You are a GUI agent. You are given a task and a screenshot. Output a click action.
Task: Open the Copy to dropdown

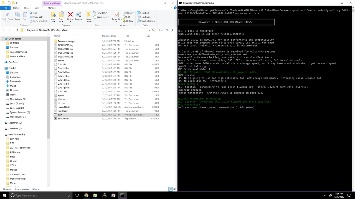tap(61, 17)
